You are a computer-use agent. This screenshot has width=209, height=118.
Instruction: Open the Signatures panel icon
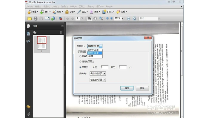click(x=28, y=41)
